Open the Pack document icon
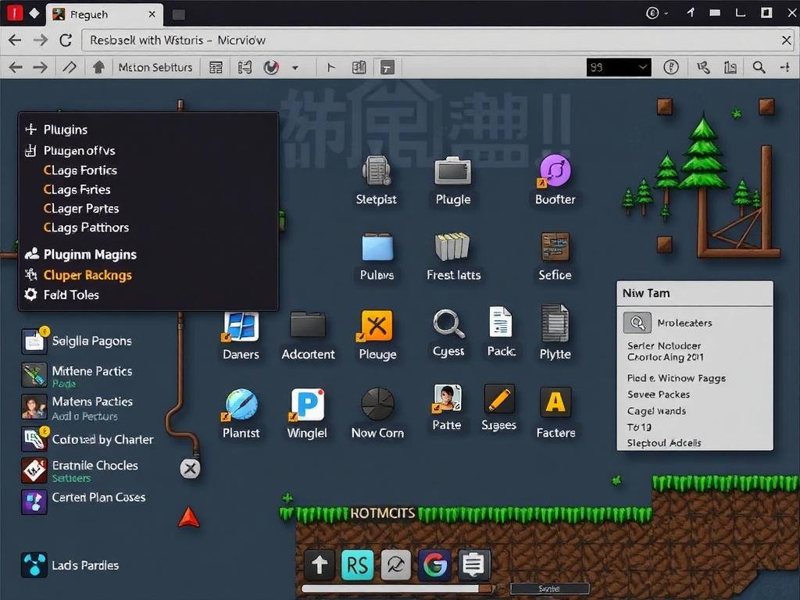 click(x=501, y=322)
